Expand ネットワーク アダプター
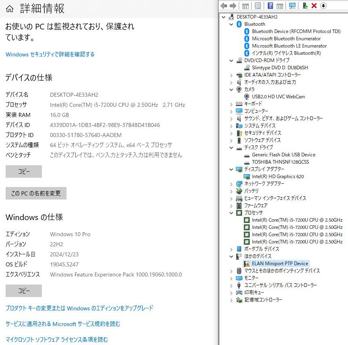The width and height of the screenshot is (348, 345). click(231, 184)
